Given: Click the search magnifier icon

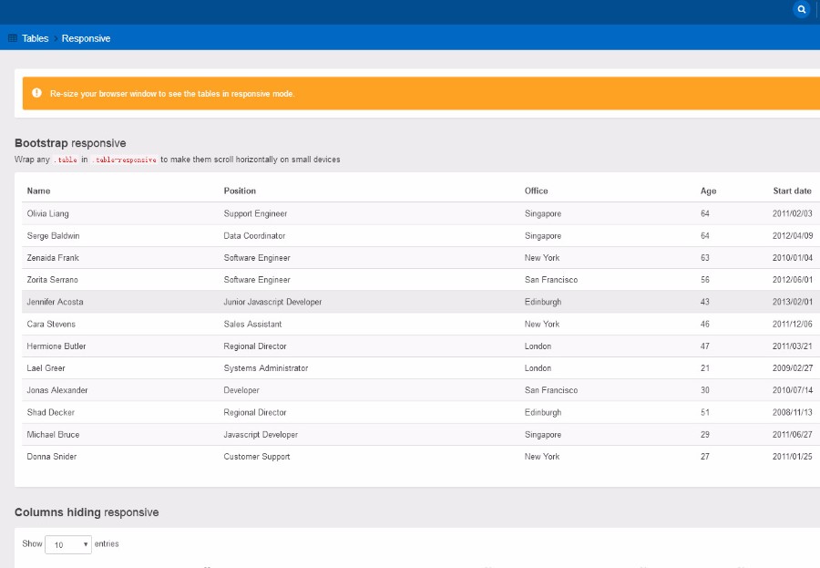Looking at the screenshot, I should 802,10.
